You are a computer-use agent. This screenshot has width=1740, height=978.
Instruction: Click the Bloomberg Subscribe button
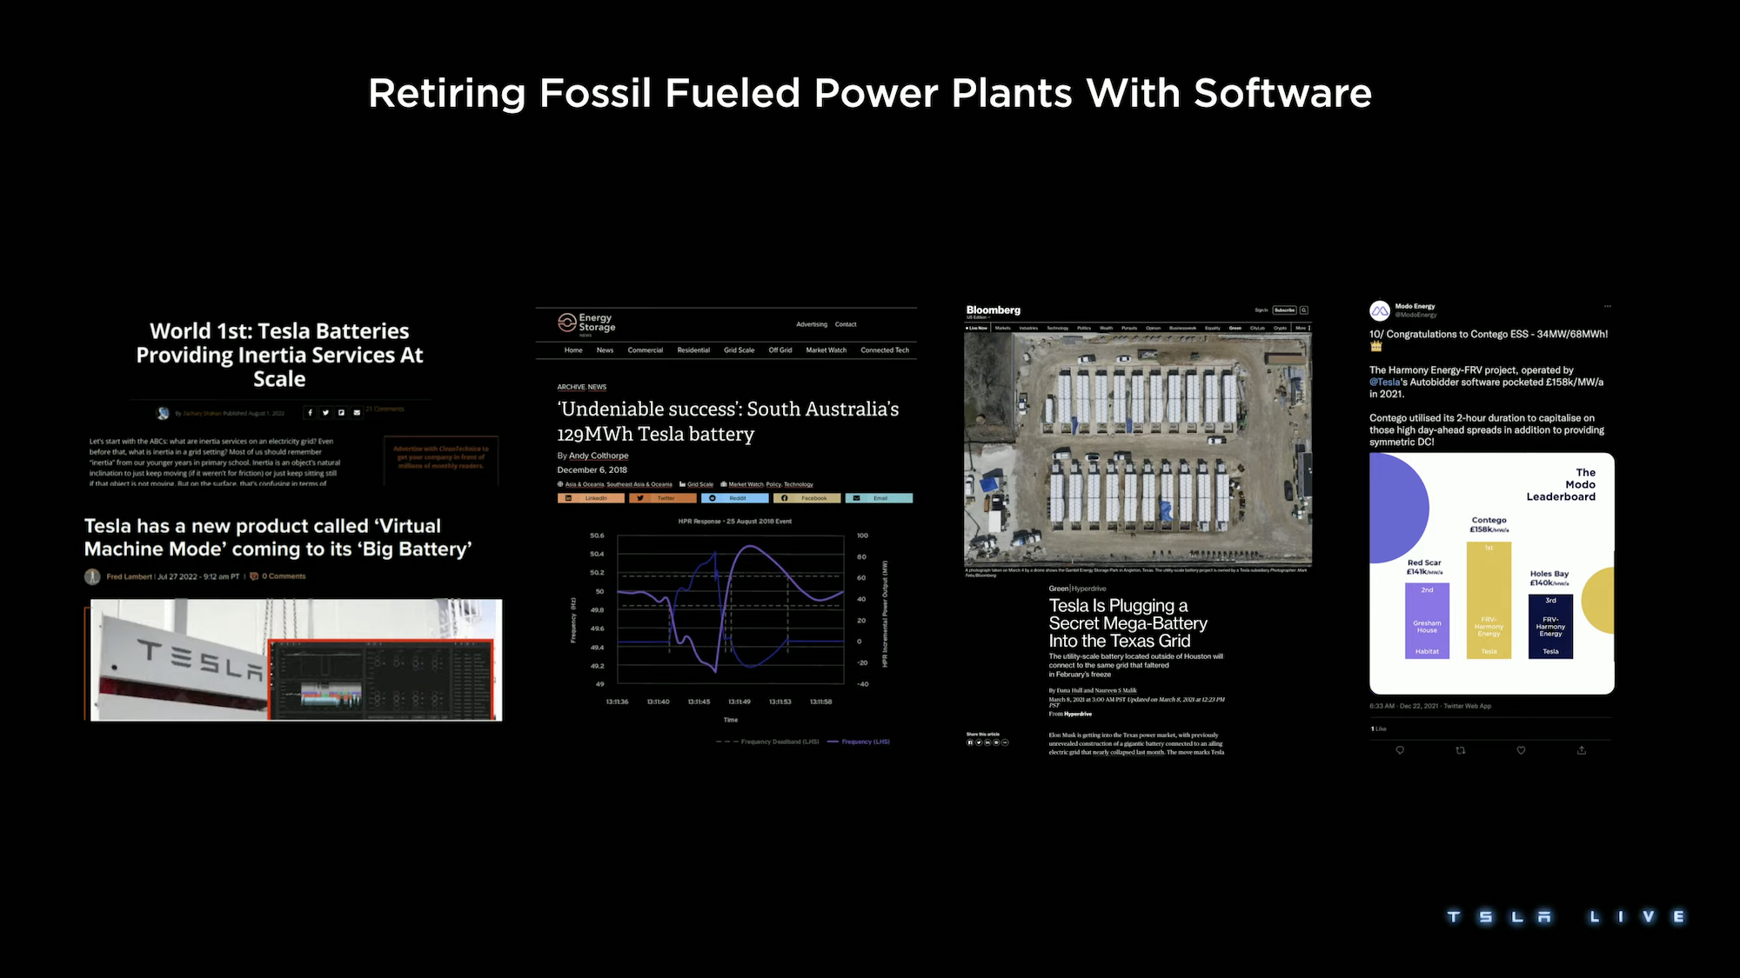(1284, 310)
